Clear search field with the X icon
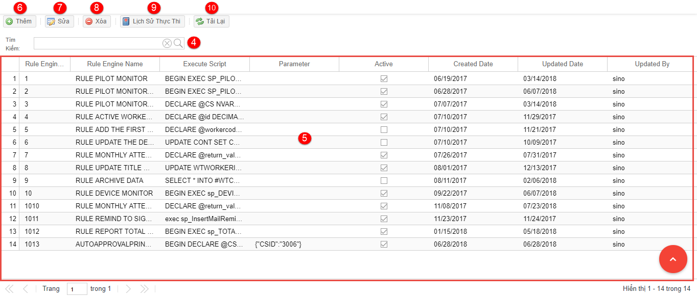This screenshot has width=697, height=297. [167, 43]
